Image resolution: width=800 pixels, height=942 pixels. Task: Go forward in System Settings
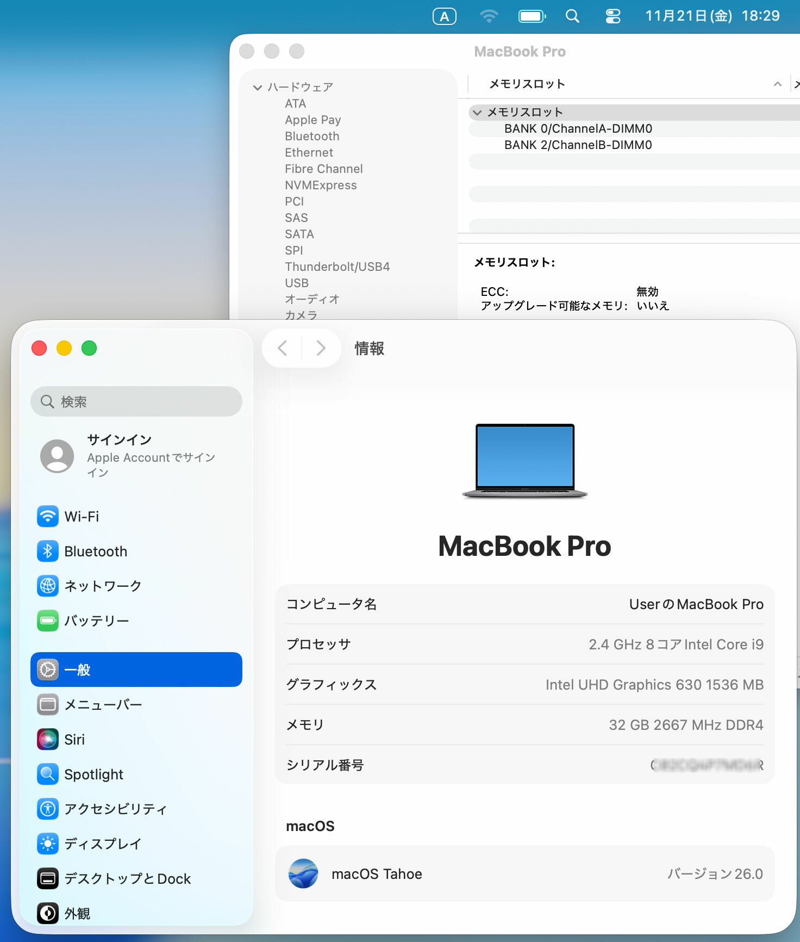pyautogui.click(x=321, y=348)
